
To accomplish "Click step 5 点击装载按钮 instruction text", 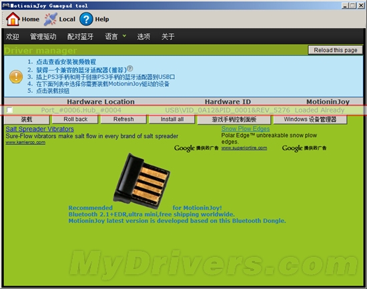I will click(x=53, y=91).
